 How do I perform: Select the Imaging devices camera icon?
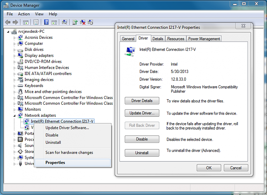pos(20,80)
